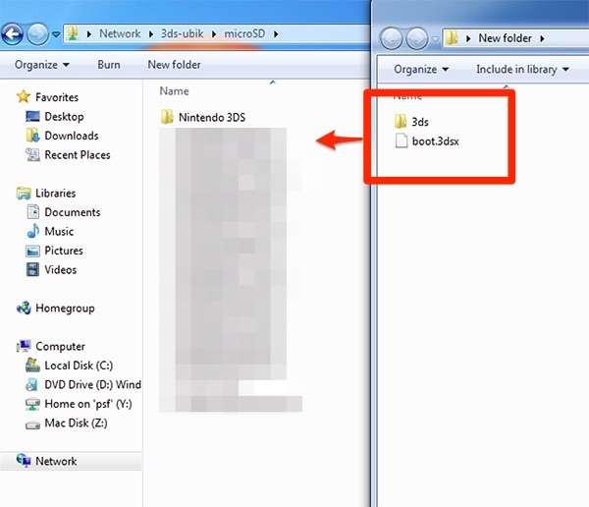
Task: Select the boot.3dsx file name
Action: pos(435,141)
